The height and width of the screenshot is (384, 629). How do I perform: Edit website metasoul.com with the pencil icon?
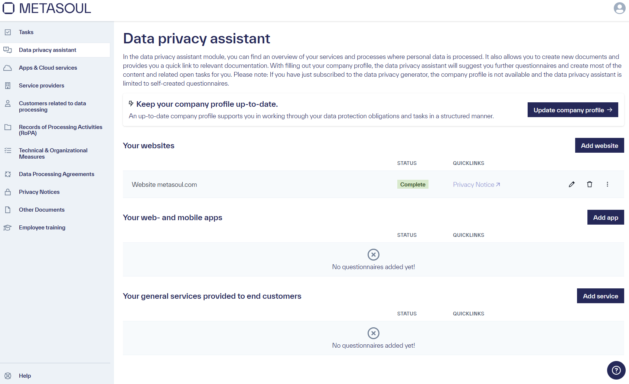coord(571,184)
